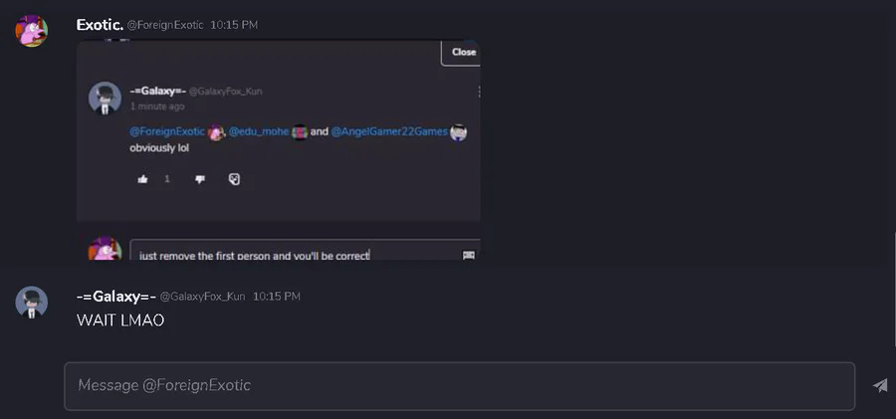Open the shared screenshot image attachment
The width and height of the screenshot is (896, 419).
point(279,149)
